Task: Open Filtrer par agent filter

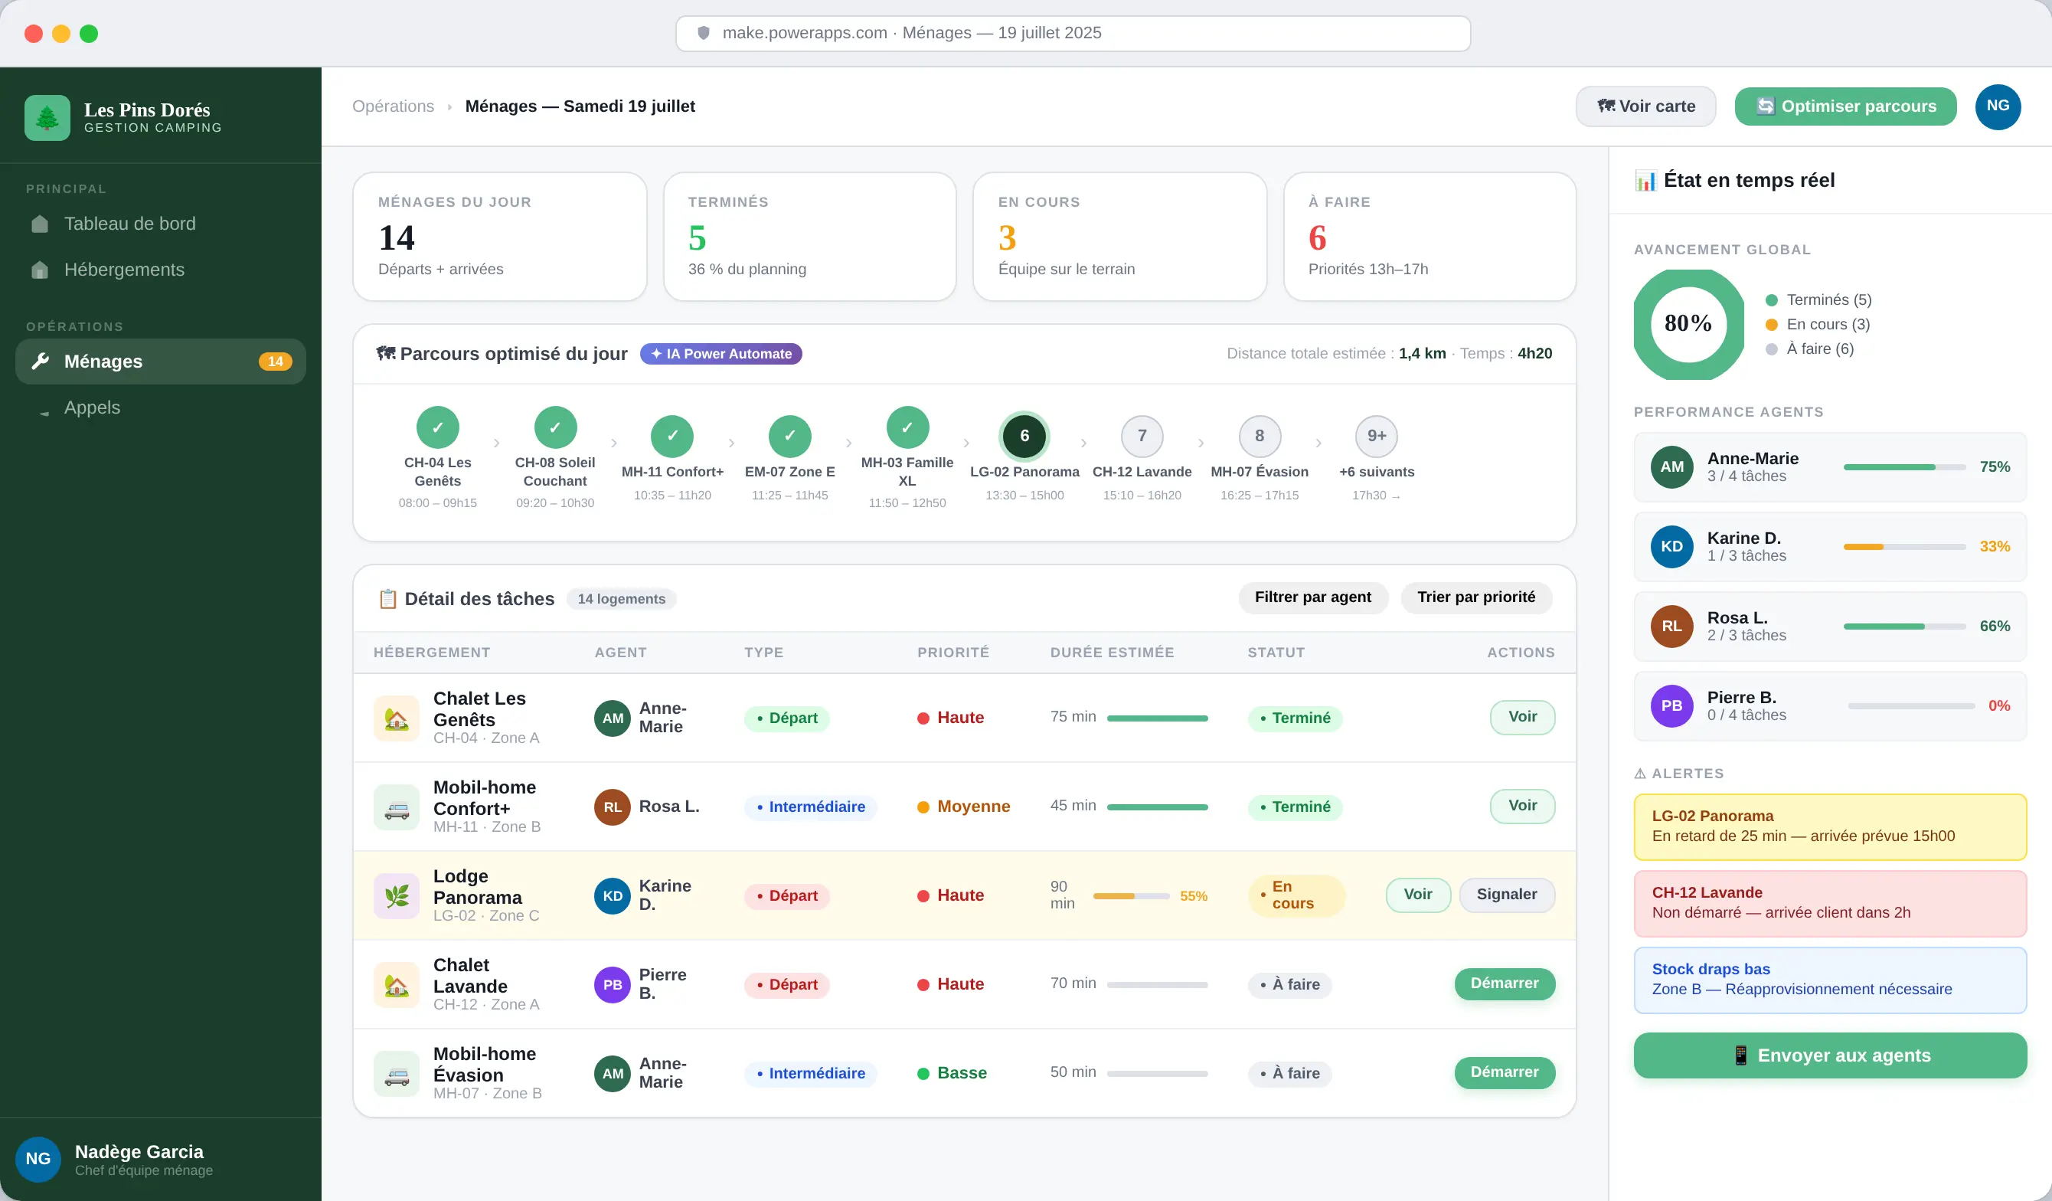Action: point(1312,597)
